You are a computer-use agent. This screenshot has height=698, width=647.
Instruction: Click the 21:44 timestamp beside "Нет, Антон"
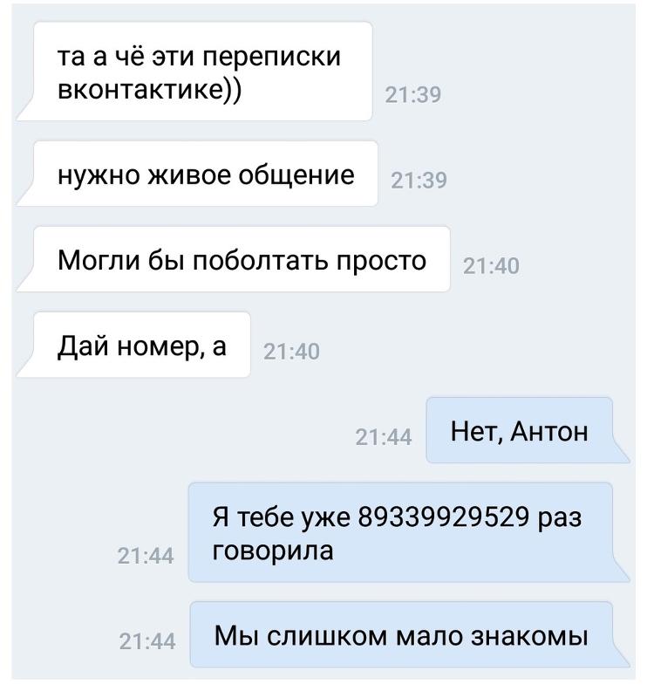pyautogui.click(x=384, y=437)
